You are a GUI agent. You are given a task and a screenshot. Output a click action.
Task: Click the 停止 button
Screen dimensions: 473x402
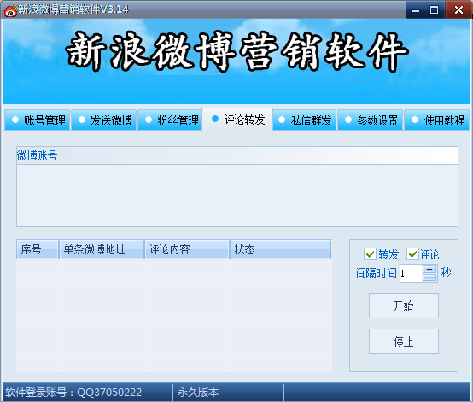click(404, 341)
